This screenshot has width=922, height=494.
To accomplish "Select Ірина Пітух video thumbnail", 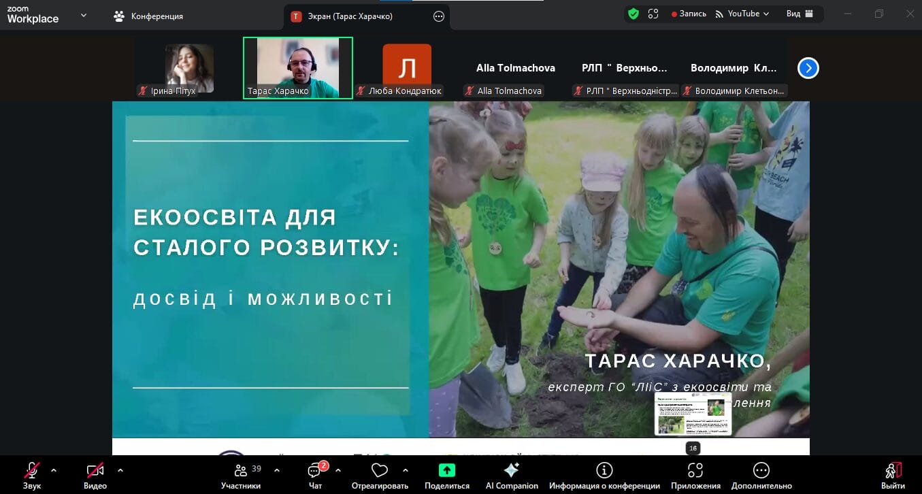I will click(x=189, y=69).
